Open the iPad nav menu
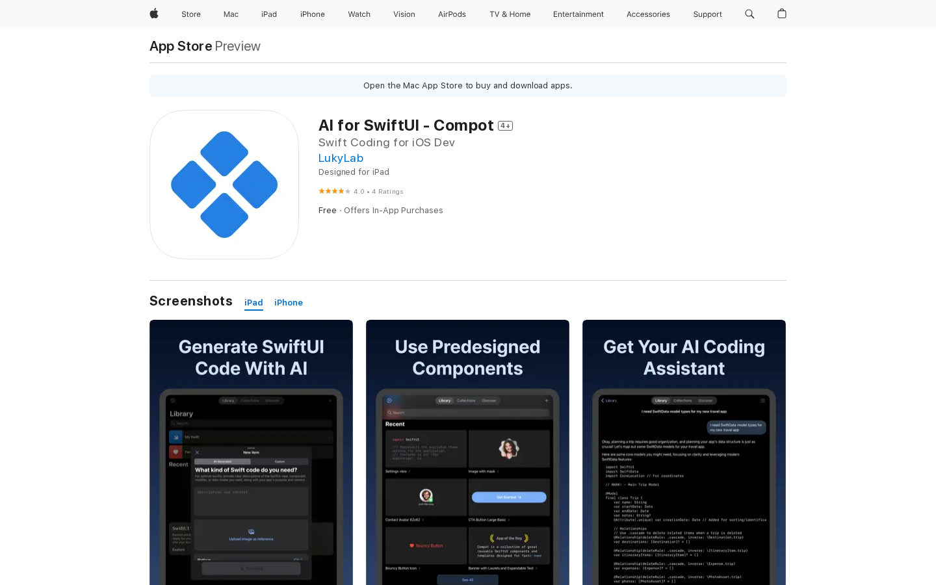 269,14
